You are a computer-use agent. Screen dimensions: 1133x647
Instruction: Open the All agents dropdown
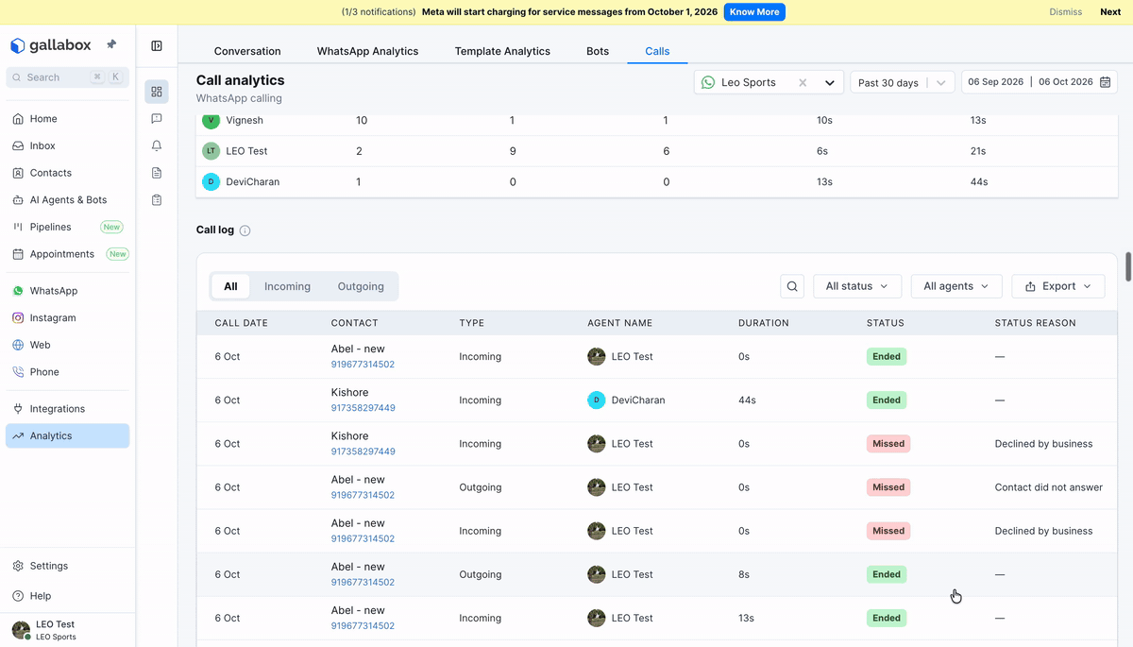(956, 286)
